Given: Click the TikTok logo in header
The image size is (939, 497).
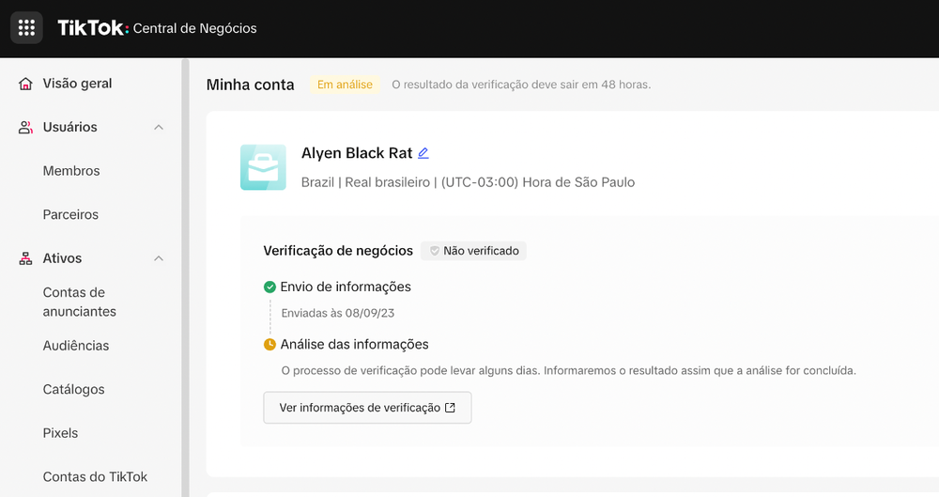Looking at the screenshot, I should click(x=93, y=27).
